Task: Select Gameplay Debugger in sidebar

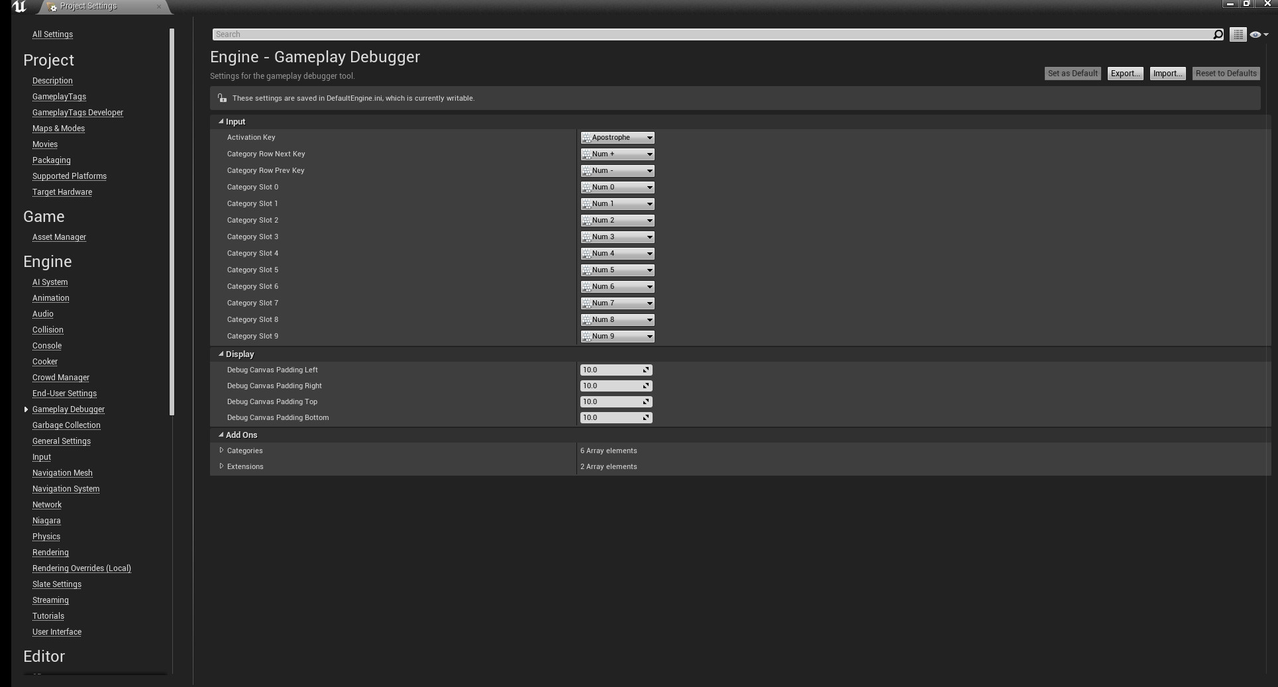Action: [68, 409]
